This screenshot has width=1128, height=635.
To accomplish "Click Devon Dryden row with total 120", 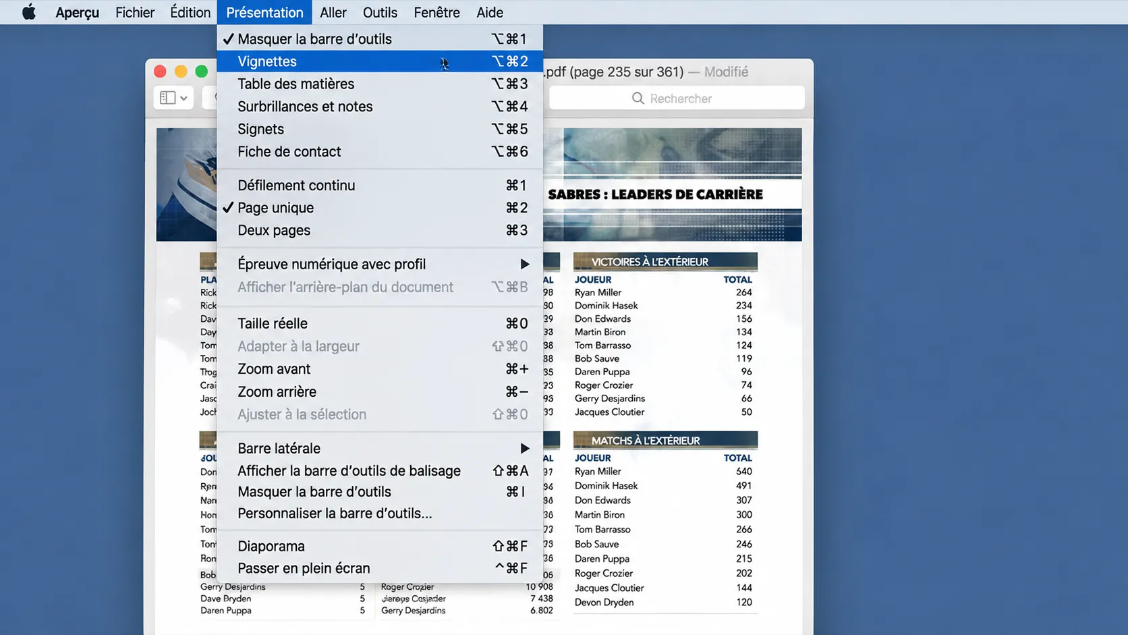I will tap(664, 603).
